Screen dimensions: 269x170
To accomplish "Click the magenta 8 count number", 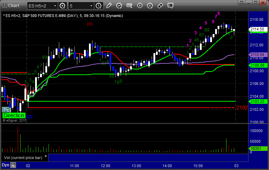I will click(218, 13).
